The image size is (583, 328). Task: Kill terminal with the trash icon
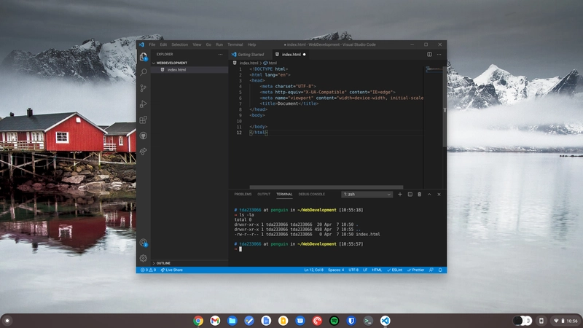(x=419, y=195)
